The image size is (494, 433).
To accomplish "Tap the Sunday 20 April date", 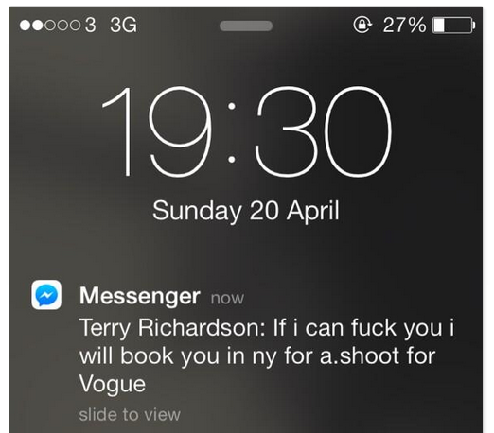I will click(246, 211).
